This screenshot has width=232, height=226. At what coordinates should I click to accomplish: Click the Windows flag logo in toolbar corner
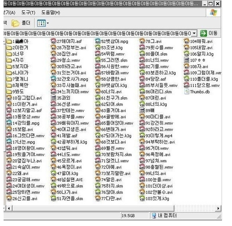tap(213, 13)
